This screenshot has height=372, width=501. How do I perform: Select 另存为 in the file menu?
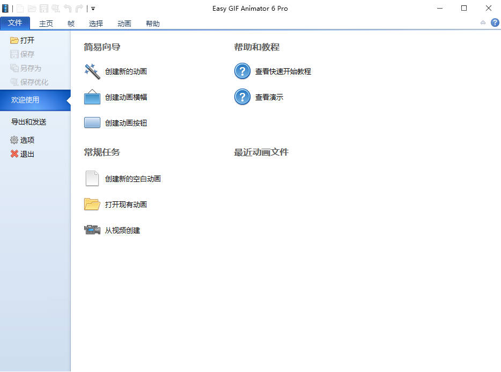(31, 68)
